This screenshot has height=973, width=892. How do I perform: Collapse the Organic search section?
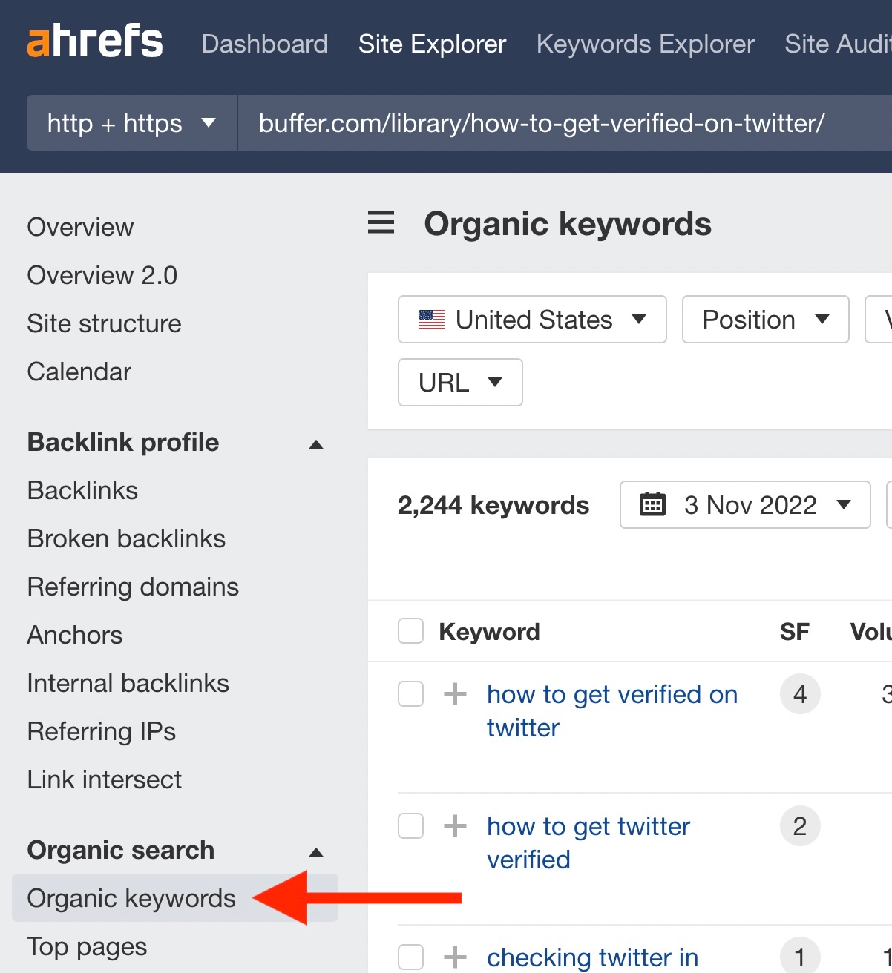(x=316, y=852)
